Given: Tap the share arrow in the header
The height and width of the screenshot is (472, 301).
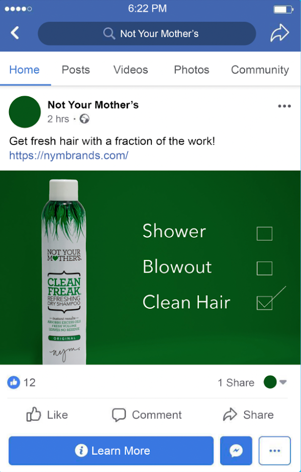Looking at the screenshot, I should [x=279, y=33].
